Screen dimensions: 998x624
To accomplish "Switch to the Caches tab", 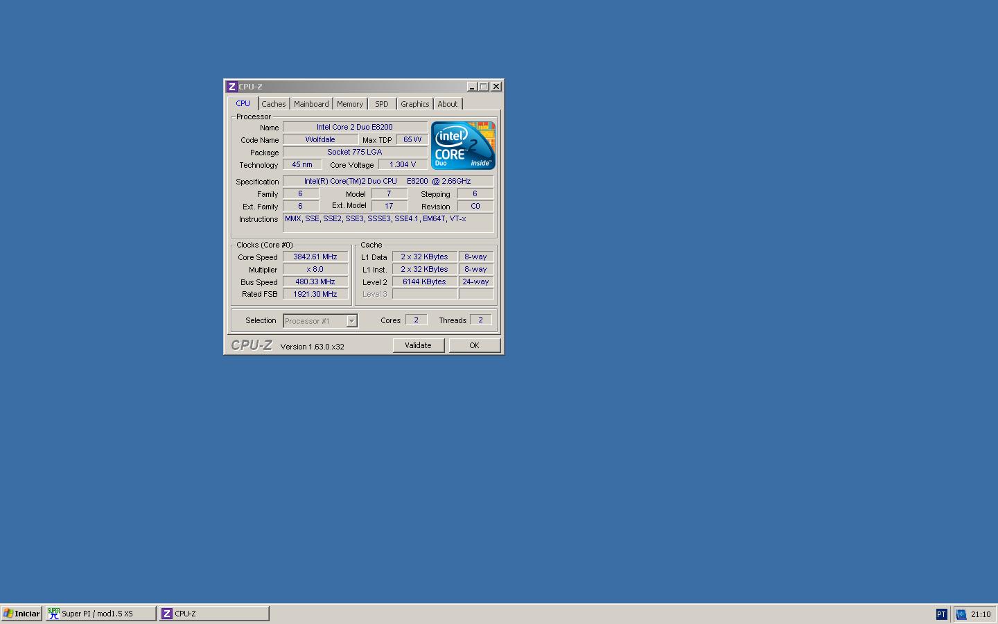I will 274,104.
